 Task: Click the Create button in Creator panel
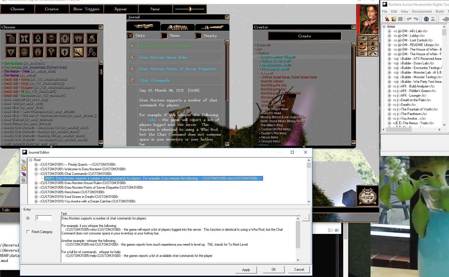pyautogui.click(x=304, y=36)
